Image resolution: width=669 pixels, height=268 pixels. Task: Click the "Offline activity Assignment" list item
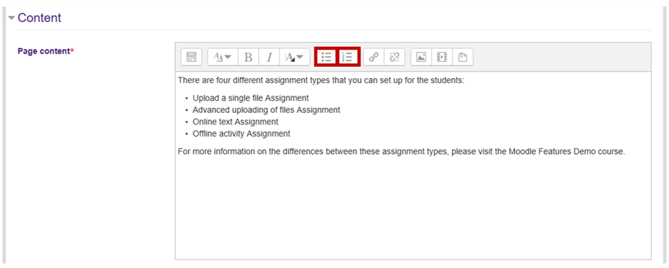click(241, 134)
